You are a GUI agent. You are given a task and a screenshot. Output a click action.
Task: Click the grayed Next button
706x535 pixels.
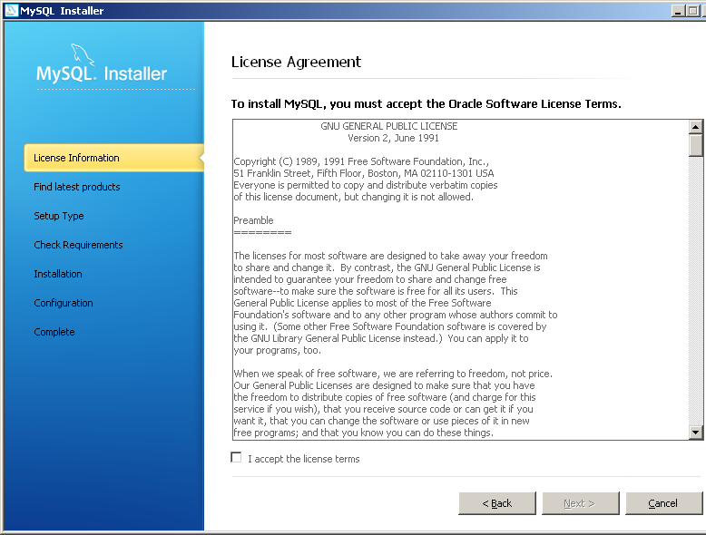click(x=581, y=503)
